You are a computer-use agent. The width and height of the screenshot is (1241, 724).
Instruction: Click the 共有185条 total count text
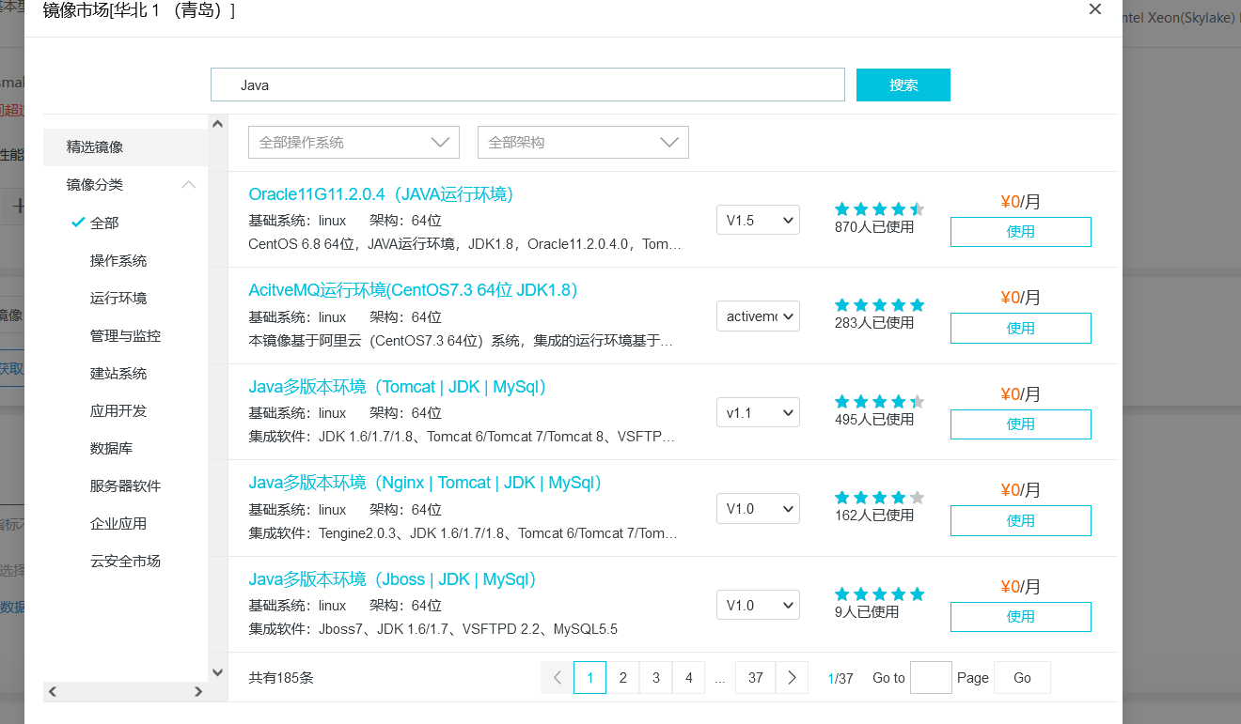click(281, 678)
